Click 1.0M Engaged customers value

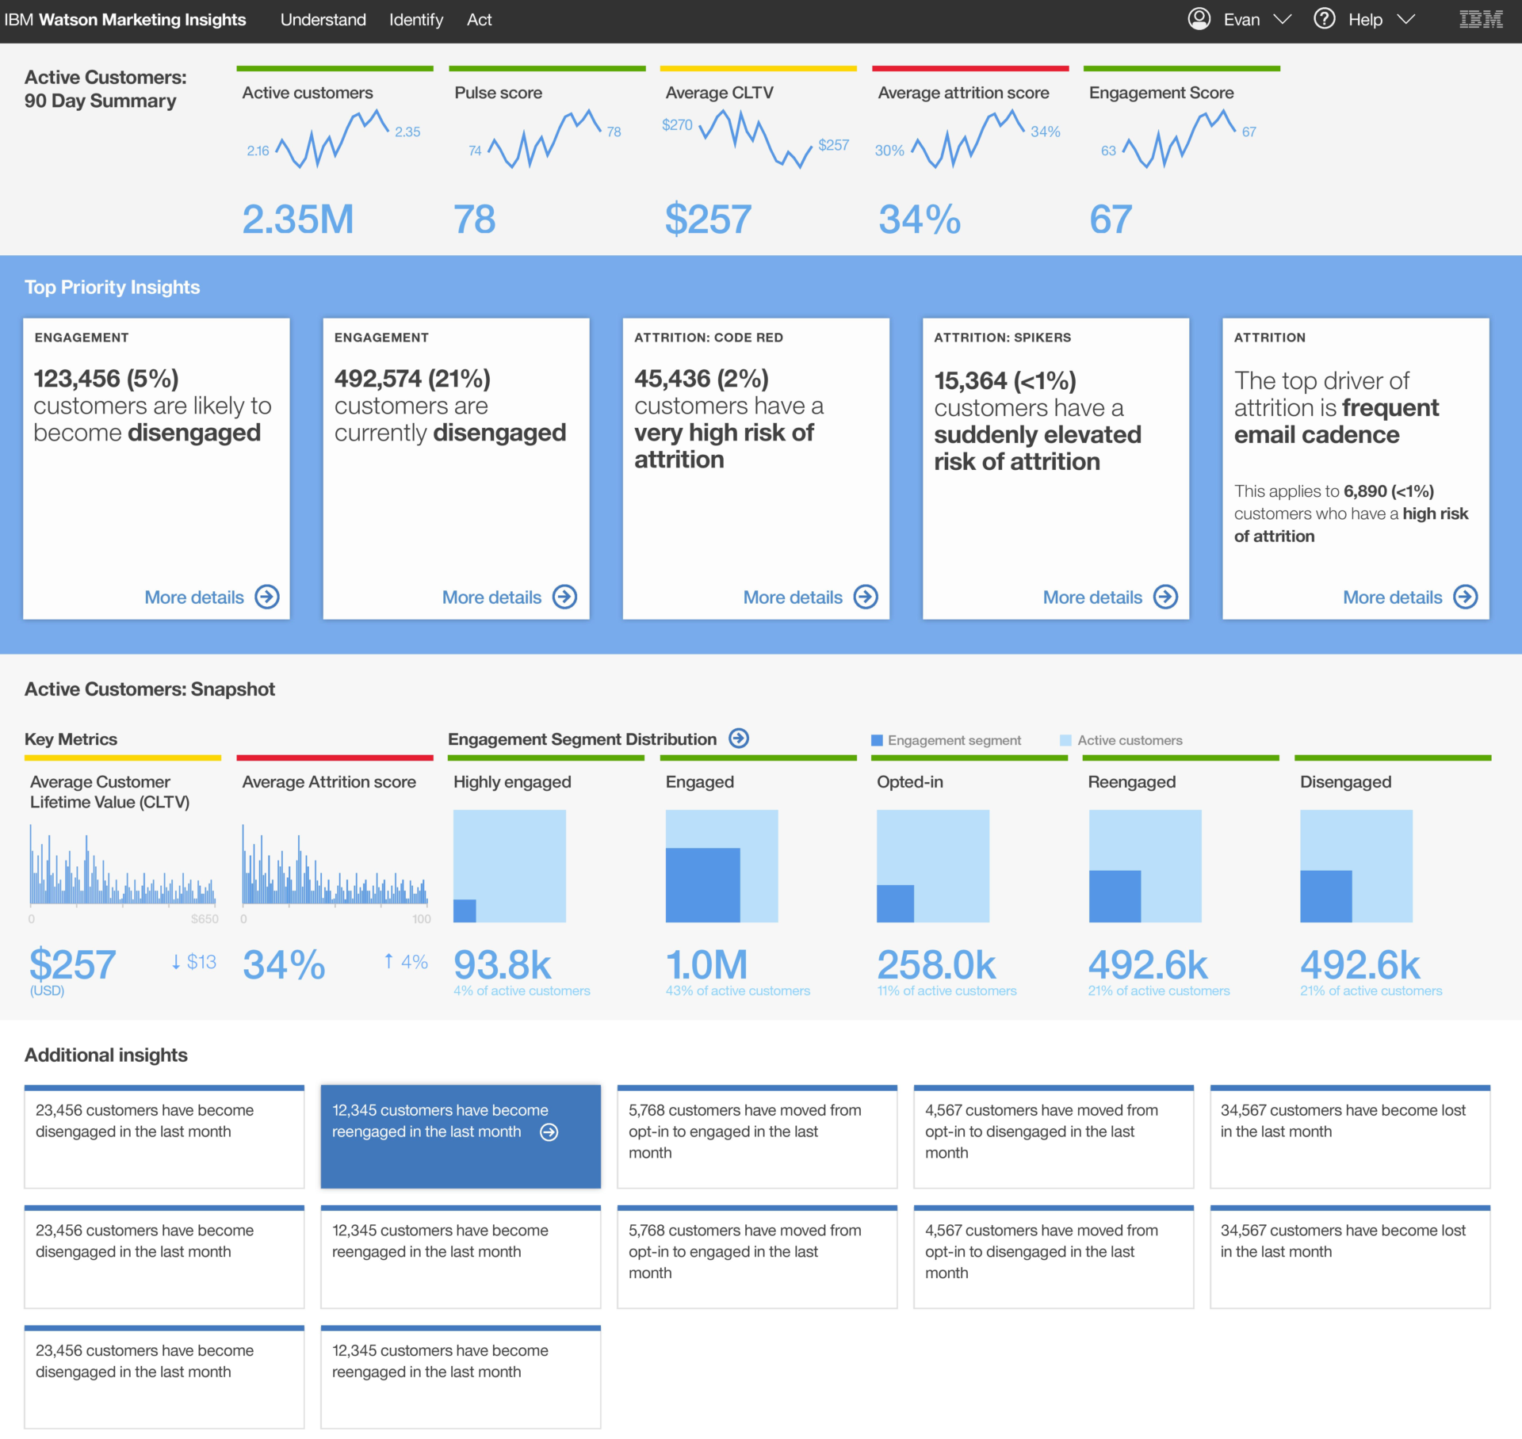[707, 964]
